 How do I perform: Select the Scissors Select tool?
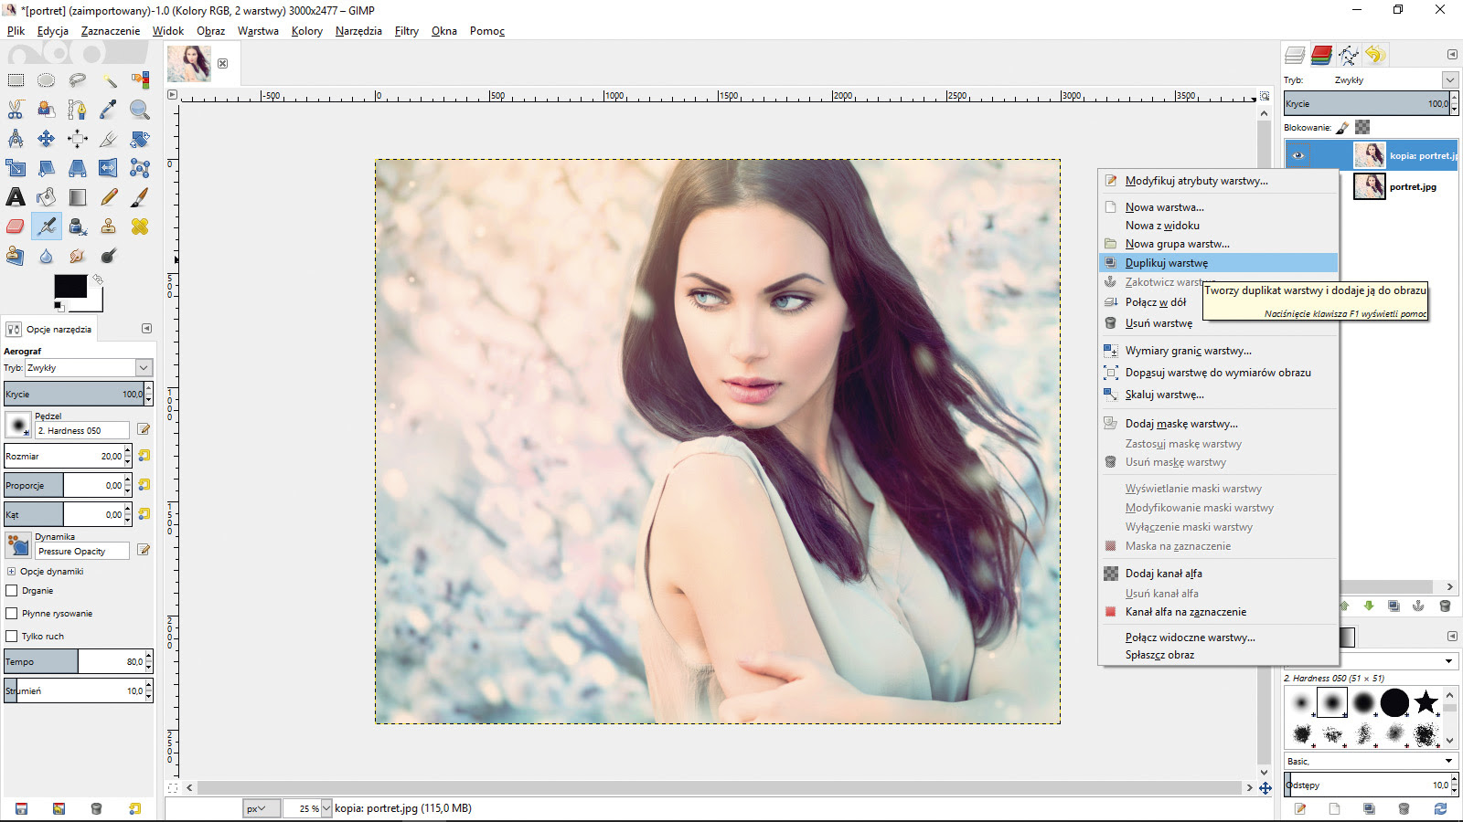(x=16, y=110)
